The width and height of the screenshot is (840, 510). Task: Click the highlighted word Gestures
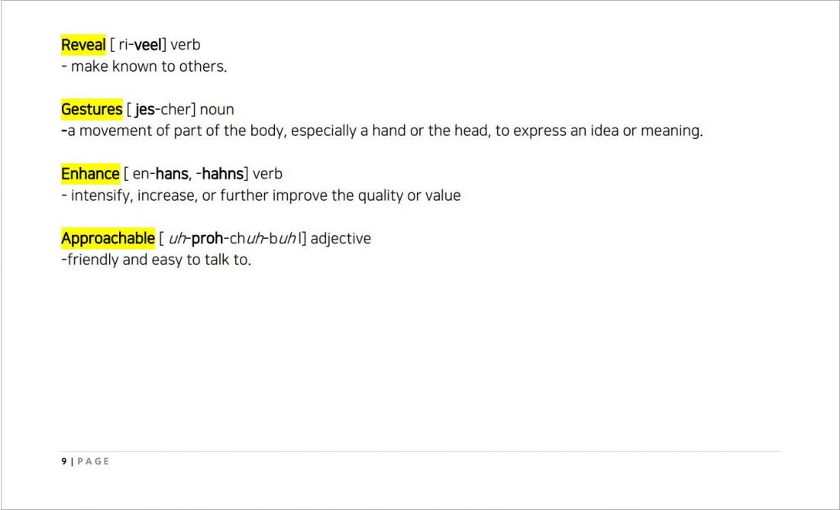[92, 109]
